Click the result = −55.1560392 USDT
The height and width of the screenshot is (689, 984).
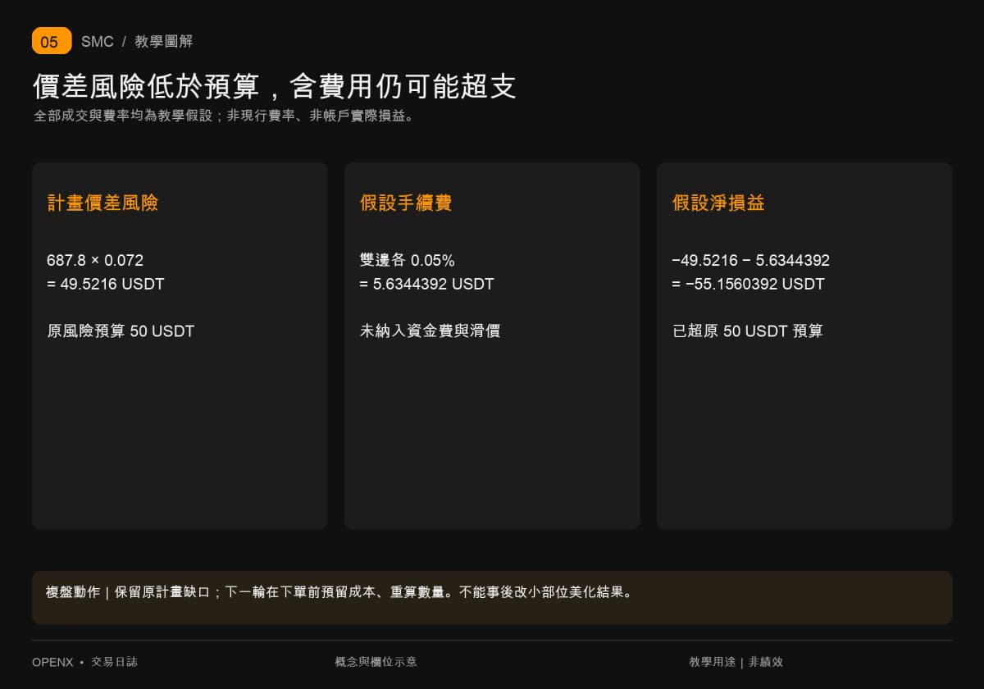point(748,285)
